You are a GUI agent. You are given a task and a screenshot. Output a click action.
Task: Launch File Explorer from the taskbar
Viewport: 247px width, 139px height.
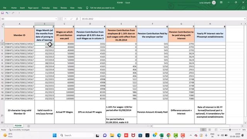tap(112, 135)
